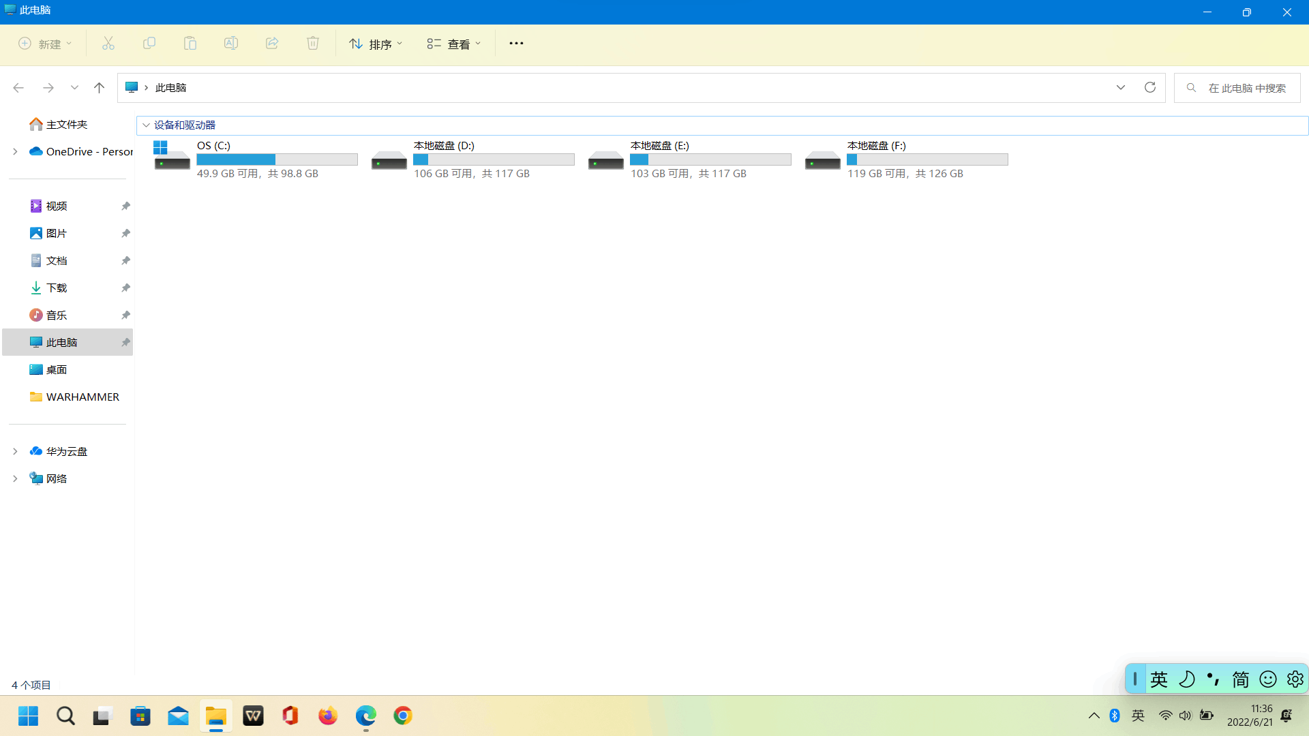Select 下载 in the sidebar
1309x736 pixels.
pyautogui.click(x=57, y=288)
